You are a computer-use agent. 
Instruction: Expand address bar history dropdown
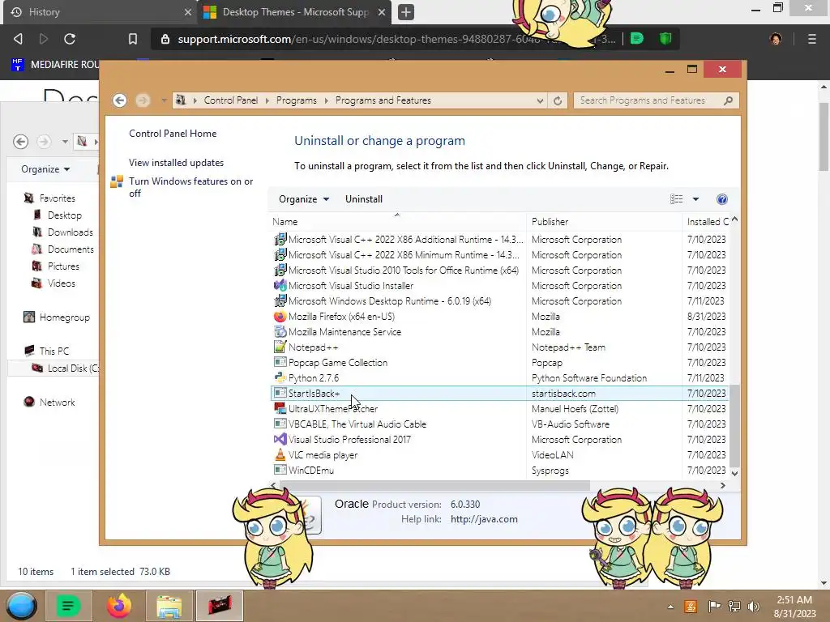click(540, 100)
